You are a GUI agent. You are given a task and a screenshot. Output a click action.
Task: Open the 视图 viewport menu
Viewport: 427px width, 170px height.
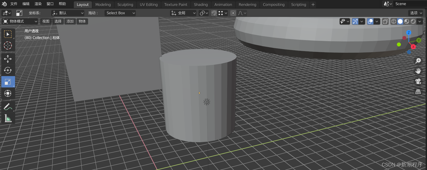click(46, 21)
